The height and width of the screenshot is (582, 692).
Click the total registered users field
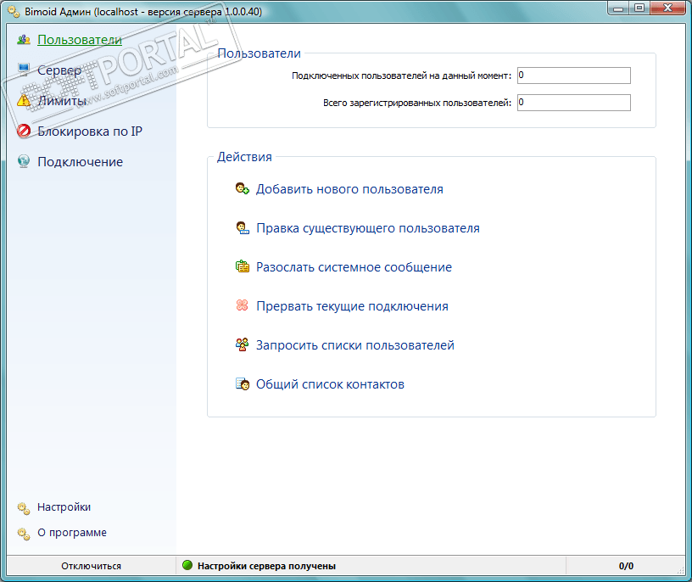coord(574,103)
